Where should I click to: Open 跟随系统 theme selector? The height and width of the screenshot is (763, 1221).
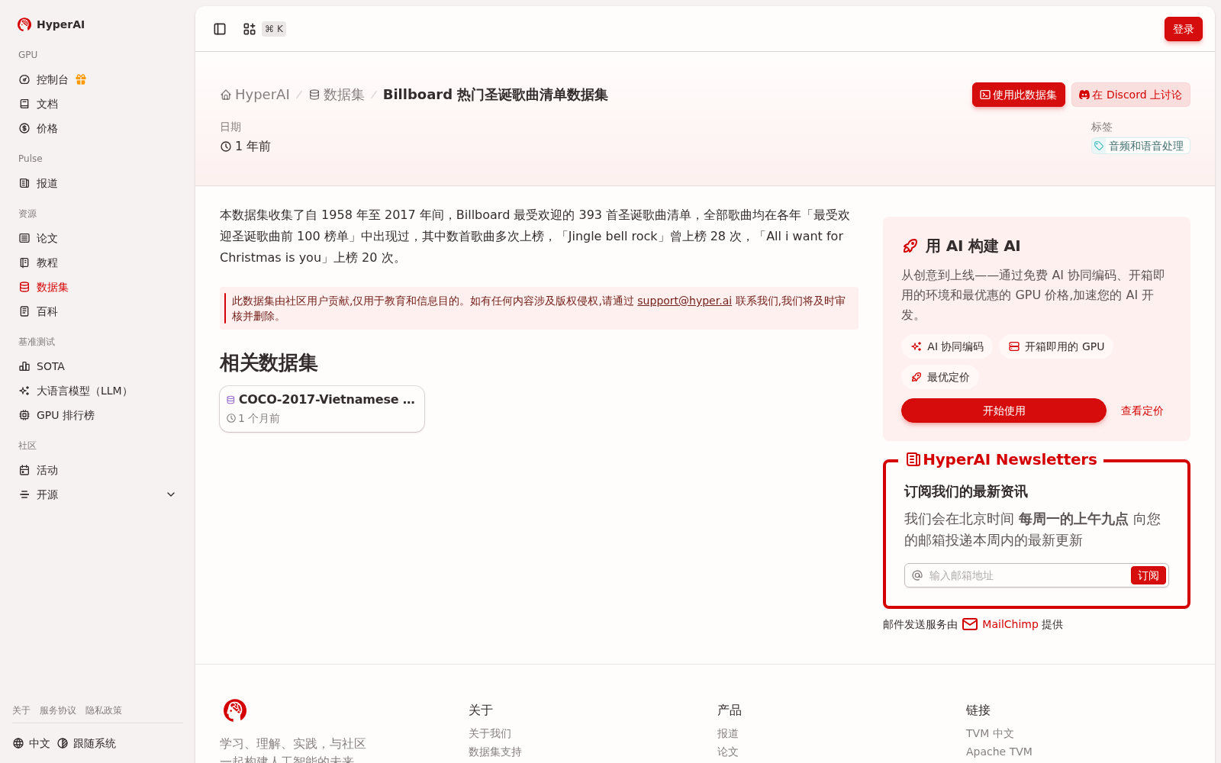pos(86,743)
